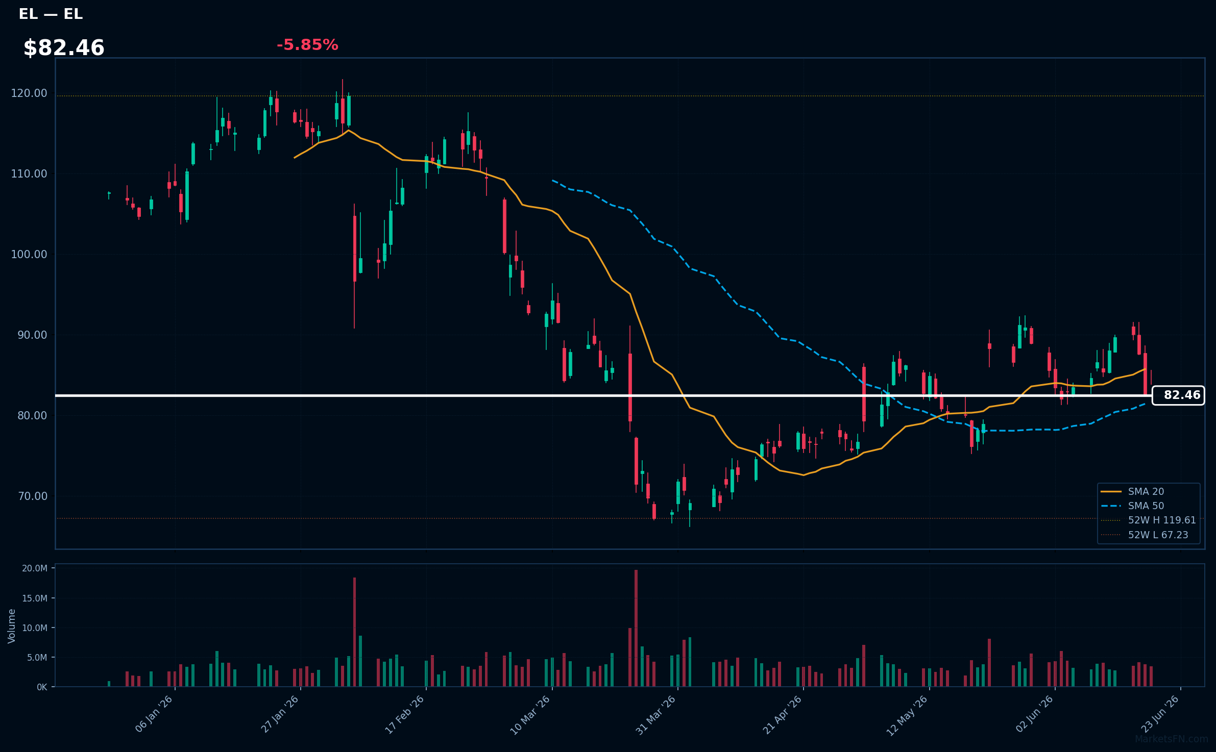
Task: Click the "06 Jan '26" date label
Action: click(154, 714)
